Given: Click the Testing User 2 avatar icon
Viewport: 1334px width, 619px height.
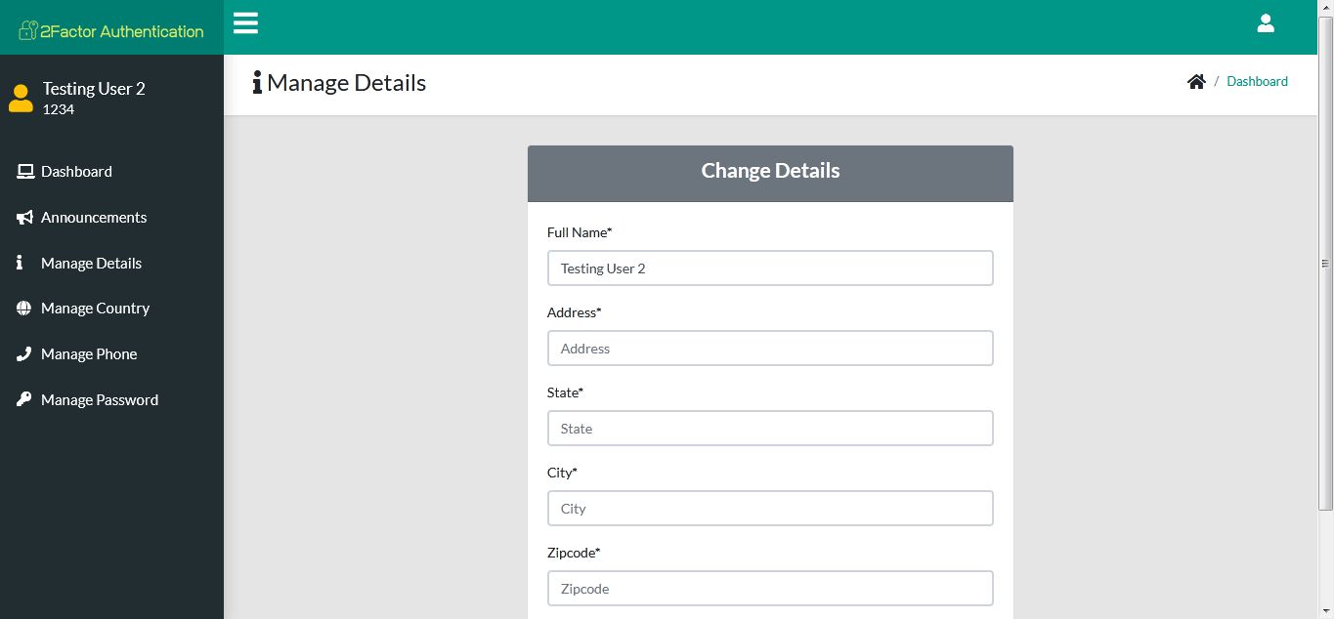Looking at the screenshot, I should pyautogui.click(x=21, y=98).
